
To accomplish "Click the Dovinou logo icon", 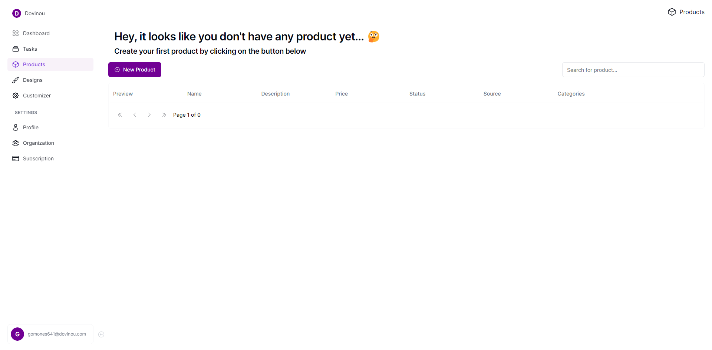I will tap(17, 13).
